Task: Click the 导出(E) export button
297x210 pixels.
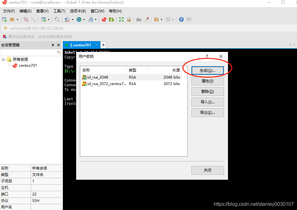Action: click(x=207, y=112)
